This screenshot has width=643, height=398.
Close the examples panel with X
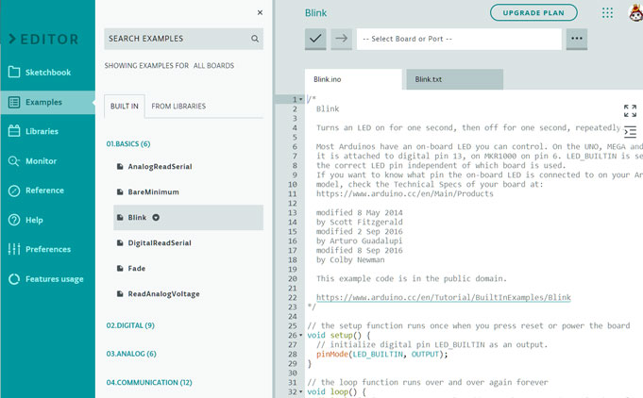(260, 12)
